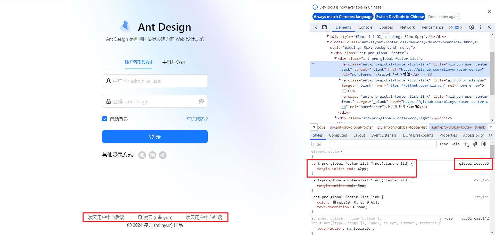Activate the inspect element picker icon
This screenshot has height=235, width=495.
(x=315, y=27)
